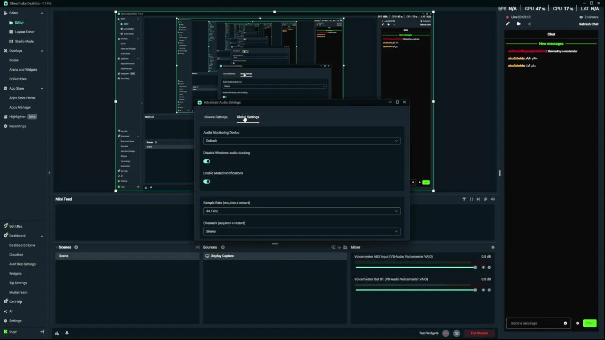The height and width of the screenshot is (340, 605).
Task: Open Alerts and Widgets page
Action: coord(23,70)
